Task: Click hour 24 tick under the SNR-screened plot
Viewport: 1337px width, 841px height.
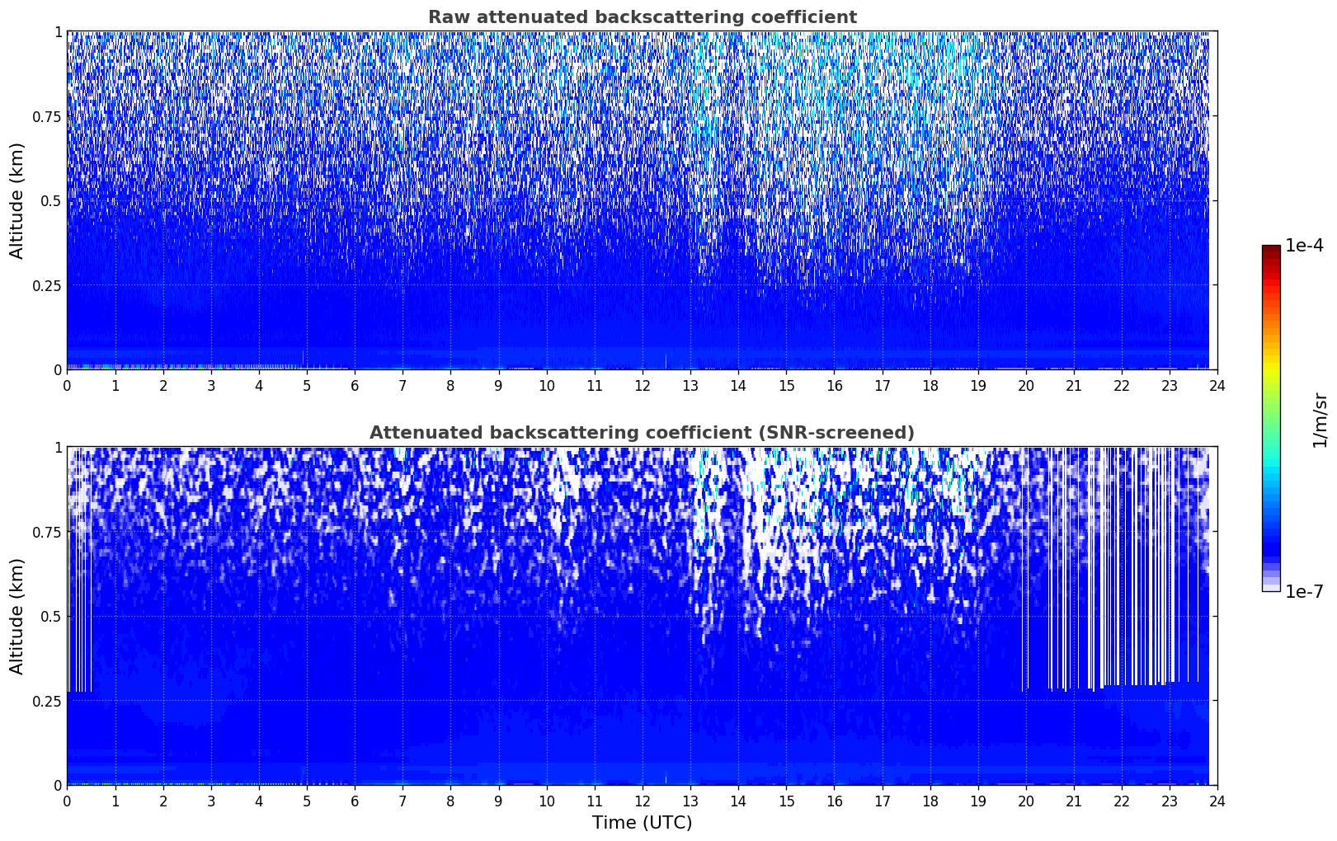Action: [x=1217, y=801]
